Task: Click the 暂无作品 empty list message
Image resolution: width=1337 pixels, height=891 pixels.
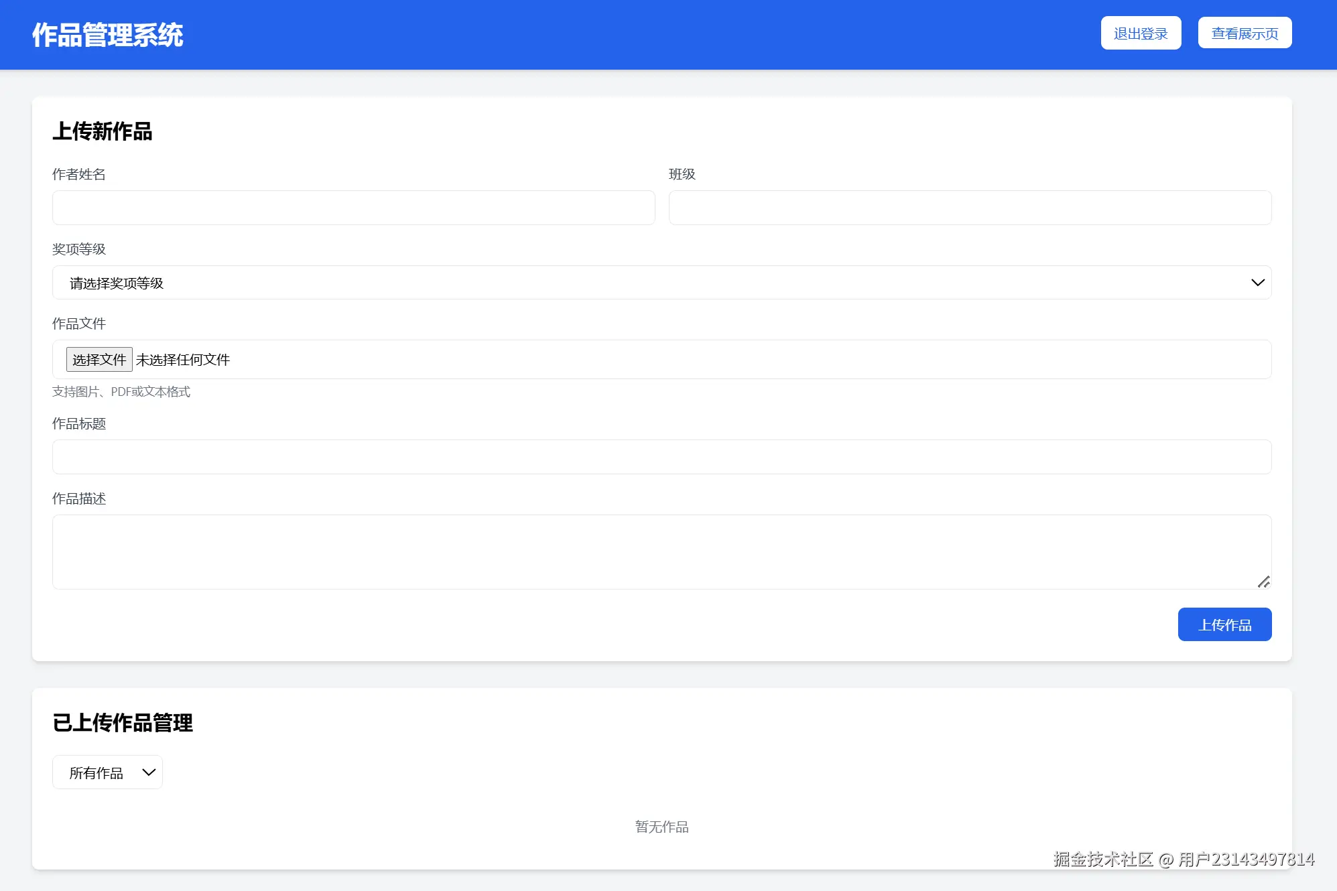Action: [661, 827]
